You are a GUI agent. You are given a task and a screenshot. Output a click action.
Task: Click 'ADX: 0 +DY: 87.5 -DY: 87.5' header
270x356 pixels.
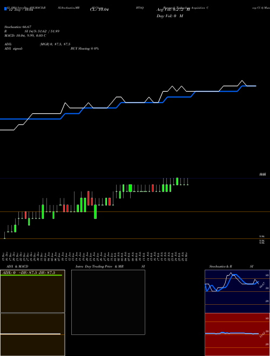coord(29,272)
